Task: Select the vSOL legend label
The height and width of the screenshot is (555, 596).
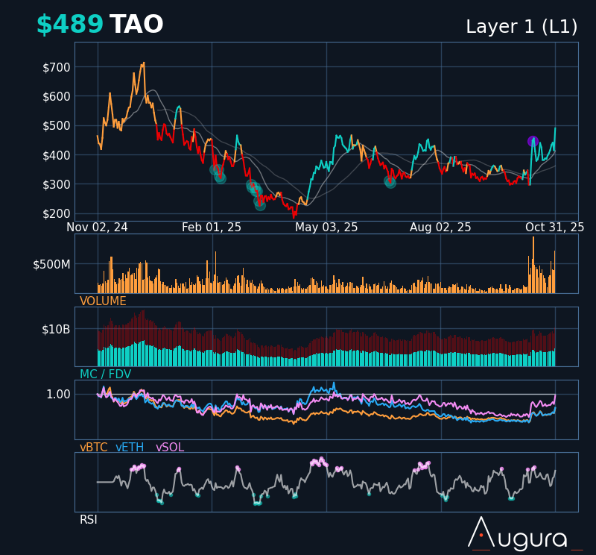Action: pyautogui.click(x=169, y=448)
